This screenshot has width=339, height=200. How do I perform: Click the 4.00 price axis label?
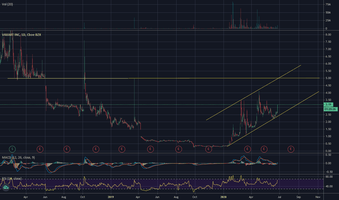(x=328, y=93)
